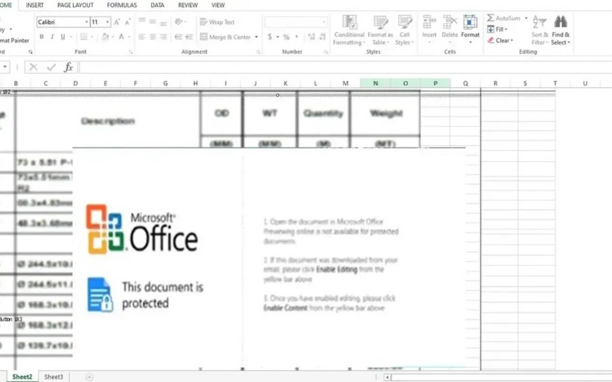Screen dimensions: 612x382
Task: Increase decimal places
Action: click(x=312, y=37)
